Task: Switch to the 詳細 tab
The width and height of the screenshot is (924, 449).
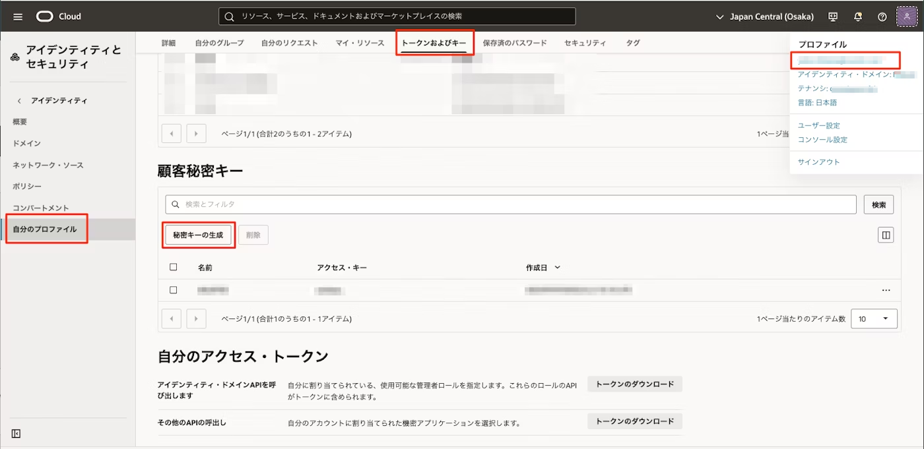Action: click(169, 43)
